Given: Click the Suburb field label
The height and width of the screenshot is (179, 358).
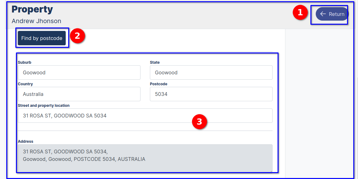Looking at the screenshot, I should [x=24, y=62].
